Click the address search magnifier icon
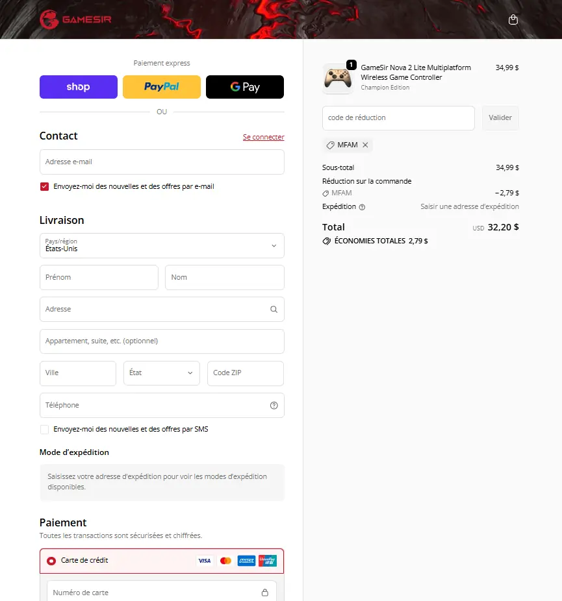This screenshot has height=601, width=562. point(274,310)
